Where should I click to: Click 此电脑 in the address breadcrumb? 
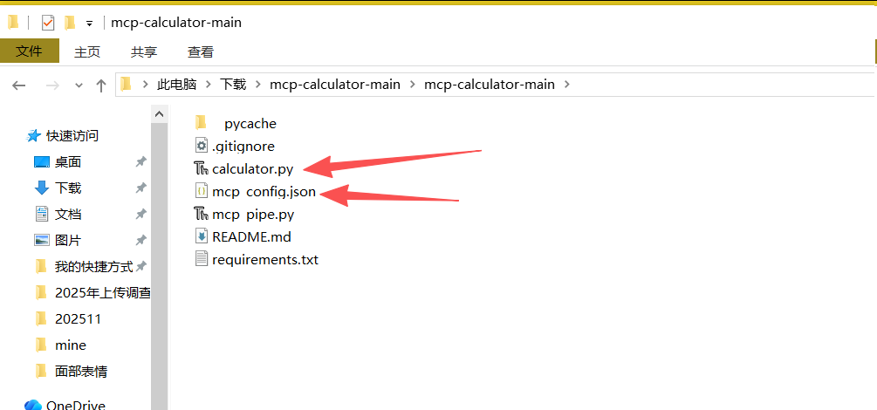tap(176, 85)
